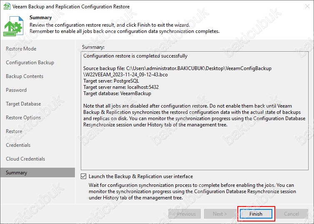314x224 pixels.
Task: Click the 'Note that all jobs are disabled' paragraph
Action: (194, 115)
